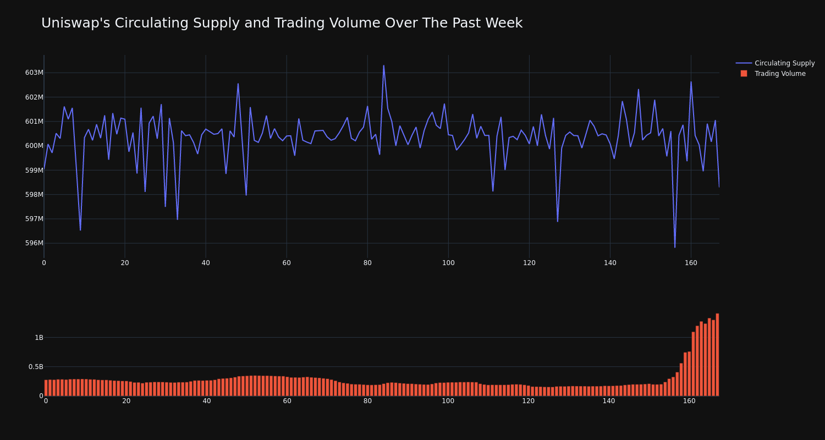Click x-axis label 140 under the supply chart
The height and width of the screenshot is (440, 825).
point(610,263)
